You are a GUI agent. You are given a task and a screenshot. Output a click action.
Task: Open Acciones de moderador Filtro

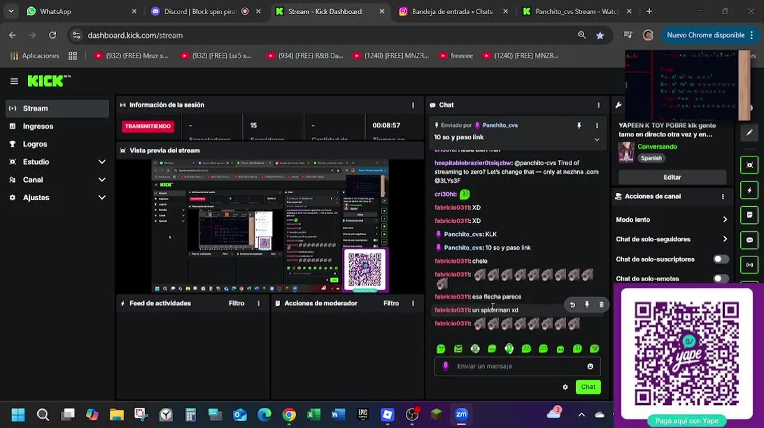click(x=391, y=303)
